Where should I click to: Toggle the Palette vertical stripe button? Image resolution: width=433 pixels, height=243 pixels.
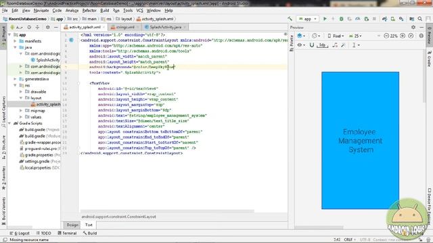tap(292, 43)
